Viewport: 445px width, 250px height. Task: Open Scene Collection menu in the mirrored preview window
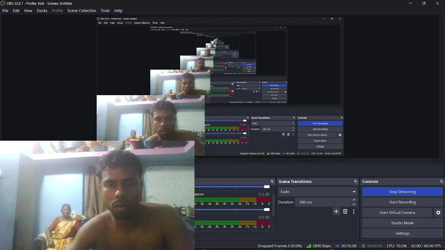pyautogui.click(x=142, y=23)
